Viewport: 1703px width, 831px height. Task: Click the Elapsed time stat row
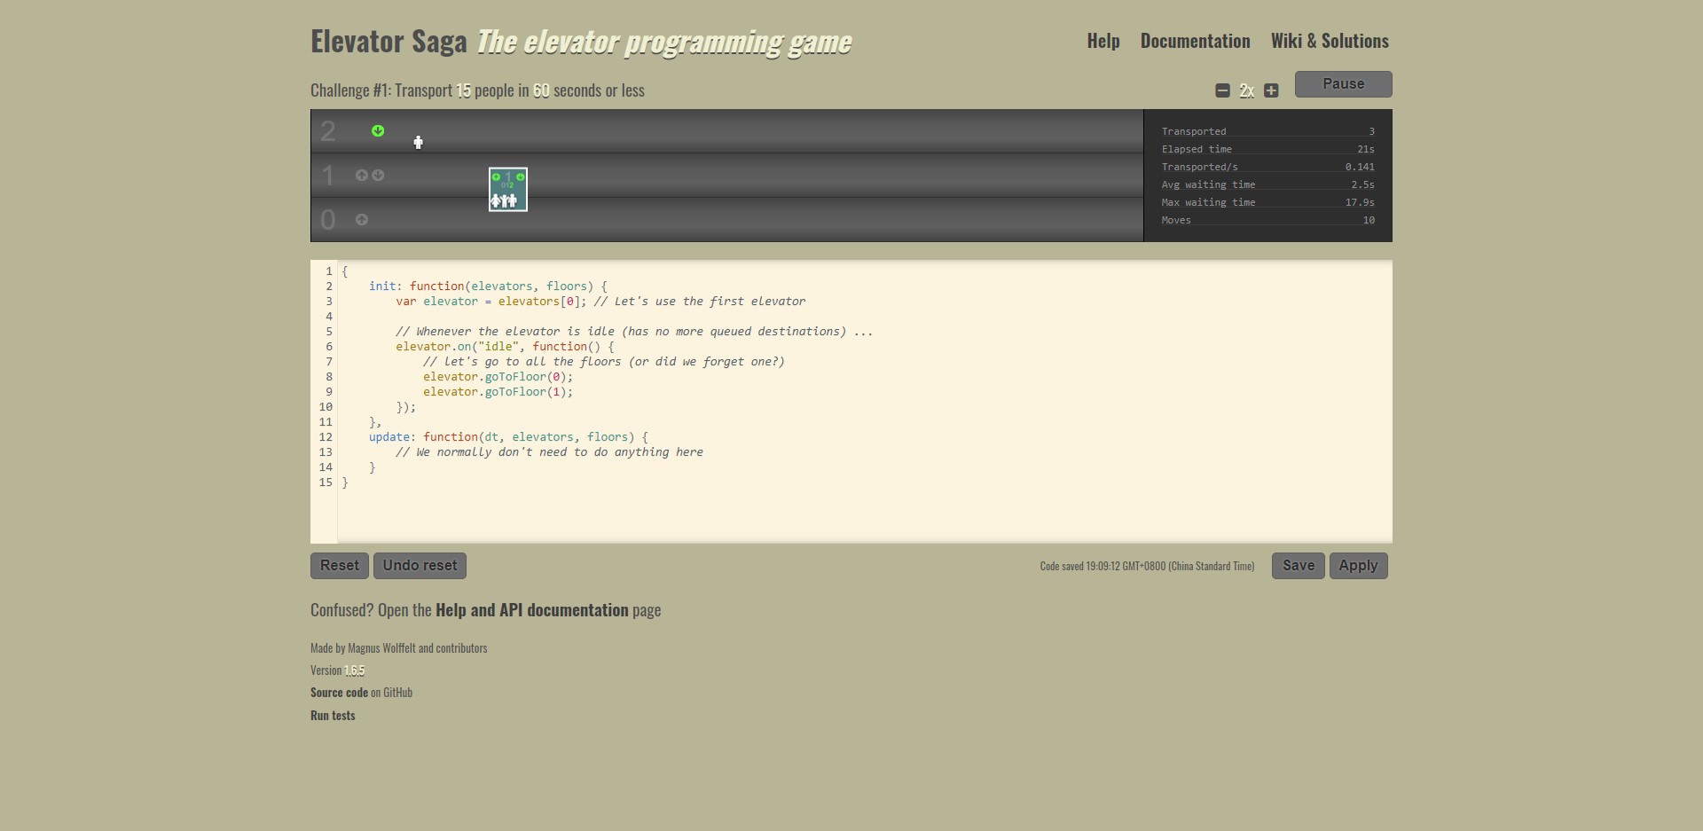click(1267, 149)
